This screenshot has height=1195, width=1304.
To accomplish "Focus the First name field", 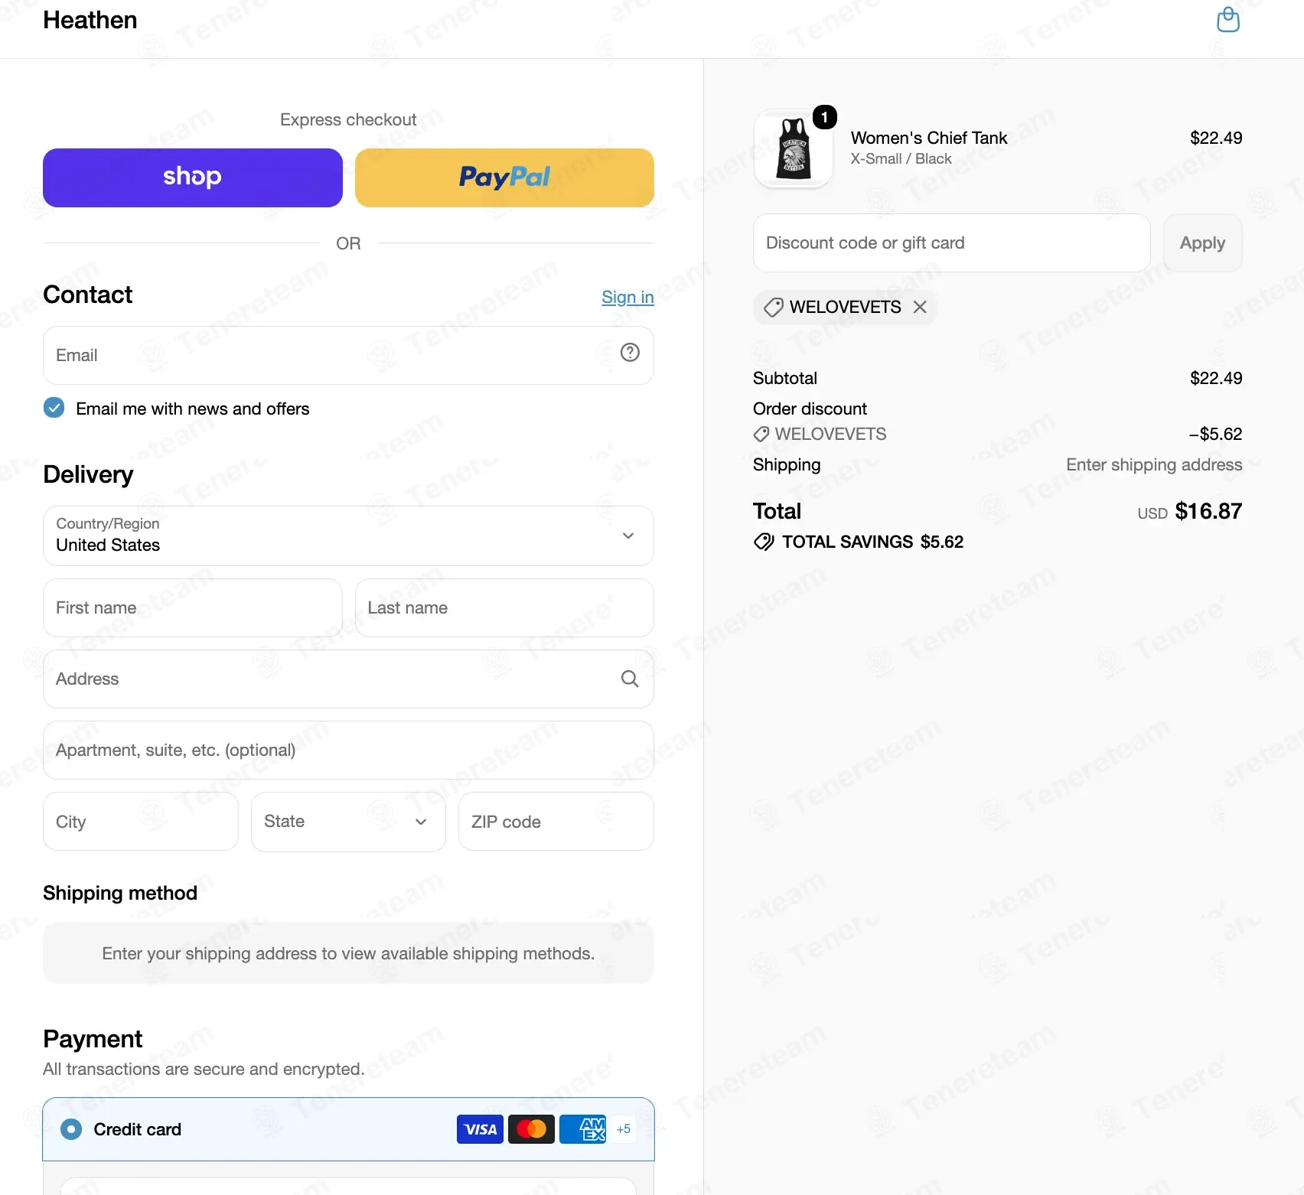I will click(x=192, y=607).
